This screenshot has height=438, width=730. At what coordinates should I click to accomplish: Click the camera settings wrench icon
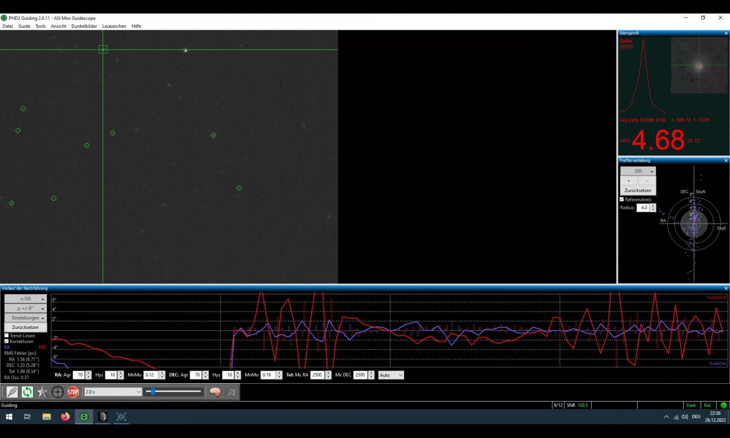(x=230, y=392)
